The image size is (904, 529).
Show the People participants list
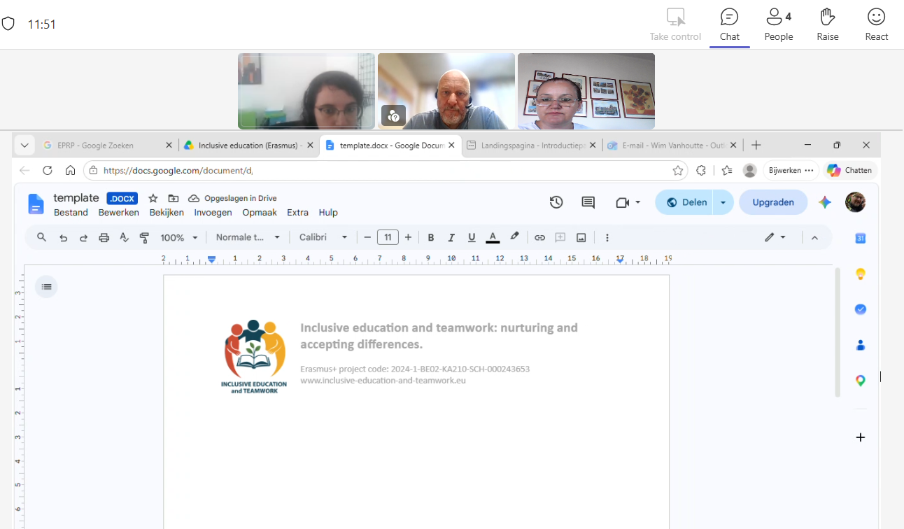[x=778, y=24]
